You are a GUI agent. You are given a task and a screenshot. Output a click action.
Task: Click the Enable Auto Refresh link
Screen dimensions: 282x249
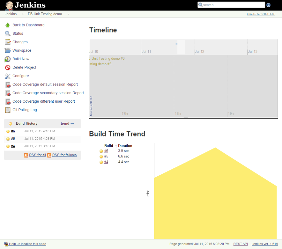pos(261,14)
